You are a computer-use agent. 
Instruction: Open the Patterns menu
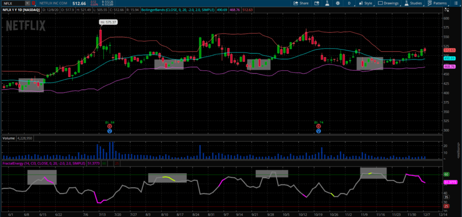click(x=438, y=3)
